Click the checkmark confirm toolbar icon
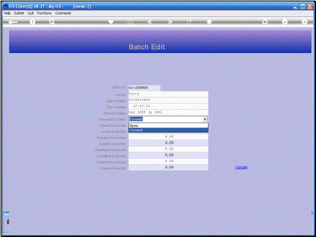 (284, 22)
